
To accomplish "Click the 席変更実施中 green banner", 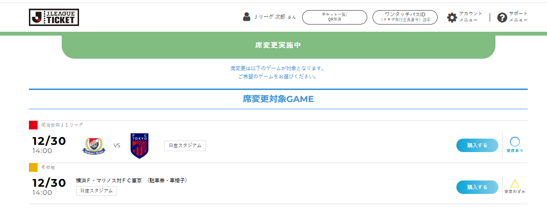I will pyautogui.click(x=279, y=46).
